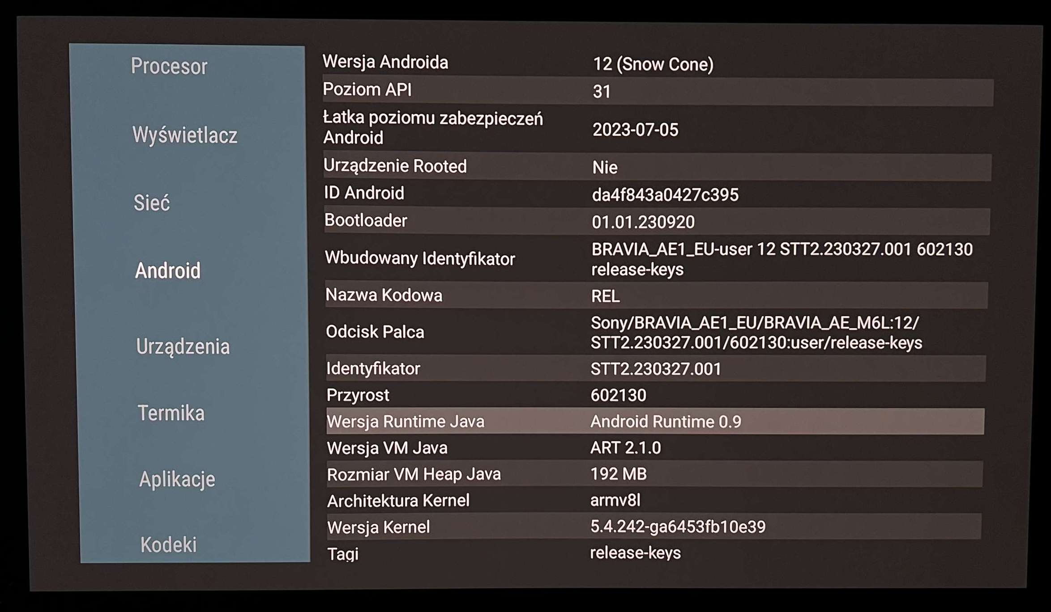Screen dimensions: 1051x612
Task: Select the codename value REL
Action: point(605,296)
